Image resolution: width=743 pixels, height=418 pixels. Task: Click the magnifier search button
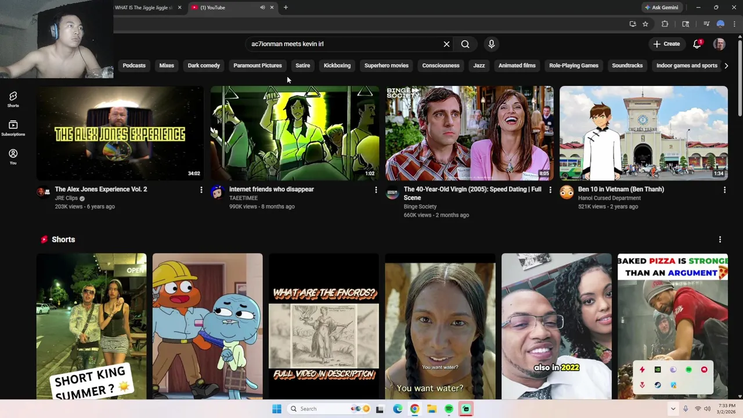(x=465, y=44)
